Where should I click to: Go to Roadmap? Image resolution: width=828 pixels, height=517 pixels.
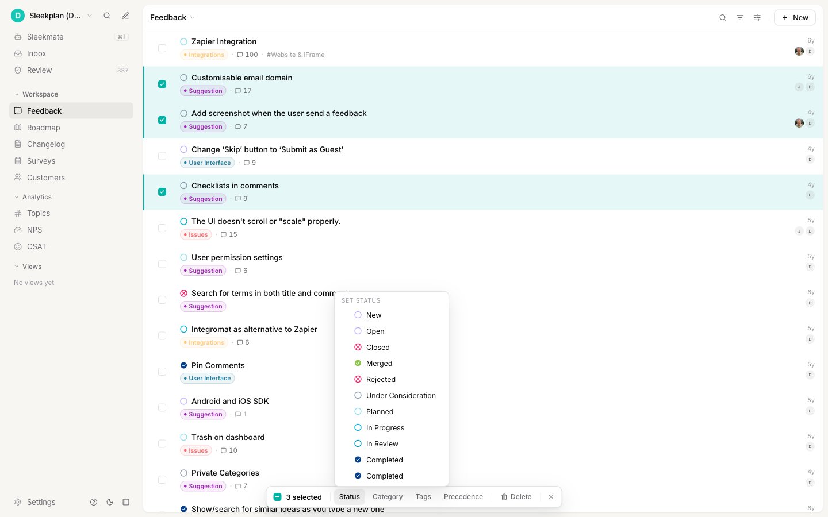coord(71,128)
